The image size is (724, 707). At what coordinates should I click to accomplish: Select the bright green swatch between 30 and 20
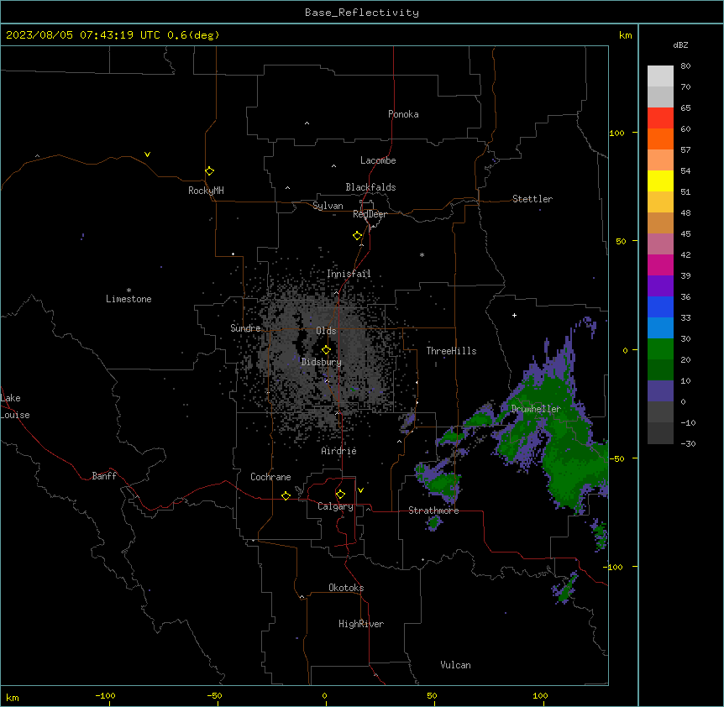[660, 349]
